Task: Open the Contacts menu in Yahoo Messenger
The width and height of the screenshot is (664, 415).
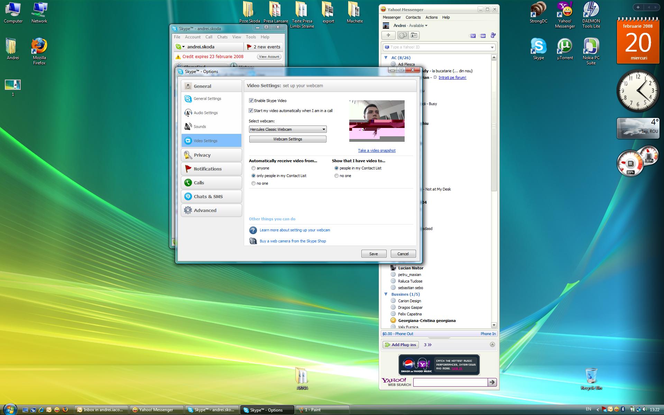Action: pos(413,17)
